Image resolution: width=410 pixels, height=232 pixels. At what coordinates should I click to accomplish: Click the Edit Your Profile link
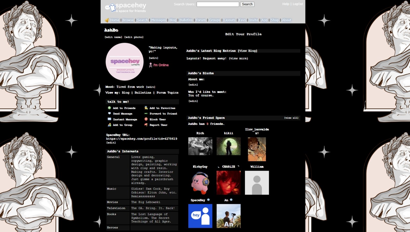243,34
